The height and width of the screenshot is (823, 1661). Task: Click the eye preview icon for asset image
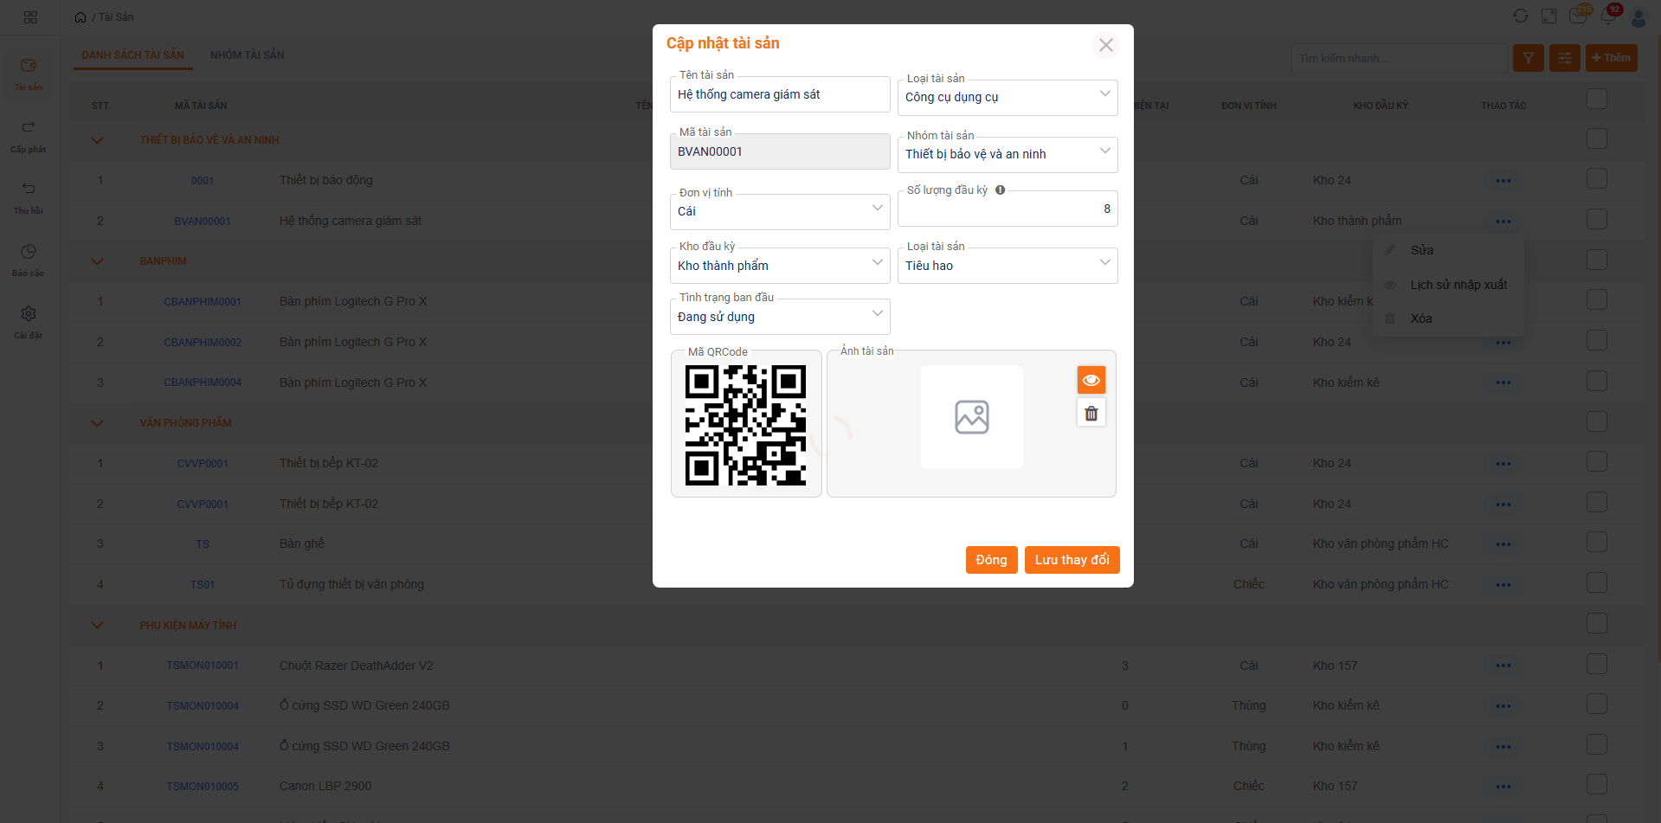click(x=1091, y=381)
